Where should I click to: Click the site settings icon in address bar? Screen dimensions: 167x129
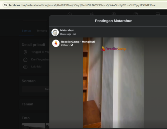pyautogui.click(x=5, y=5)
